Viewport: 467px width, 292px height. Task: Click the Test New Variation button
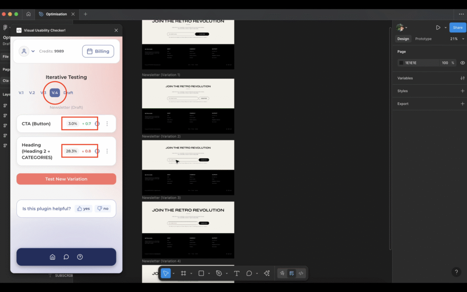pos(66,179)
